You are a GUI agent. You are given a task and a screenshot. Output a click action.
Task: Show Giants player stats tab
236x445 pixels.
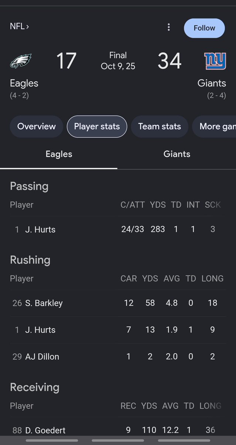[177, 154]
